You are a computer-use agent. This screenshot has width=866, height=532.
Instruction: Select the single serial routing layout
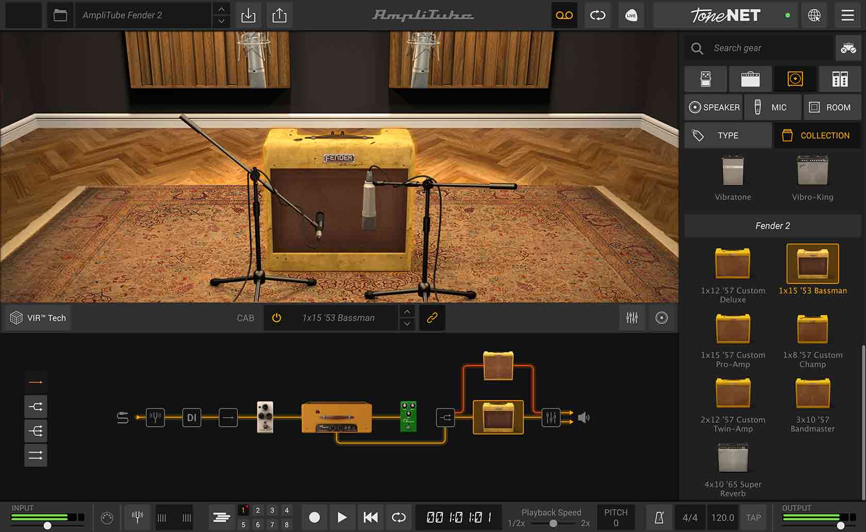pyautogui.click(x=36, y=382)
